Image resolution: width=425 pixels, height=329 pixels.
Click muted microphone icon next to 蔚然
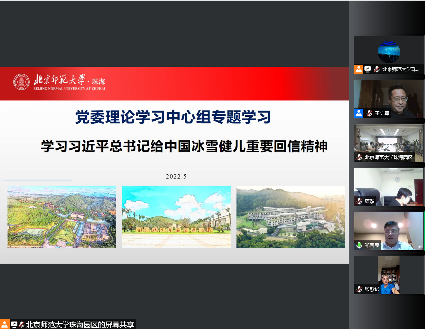pos(359,201)
